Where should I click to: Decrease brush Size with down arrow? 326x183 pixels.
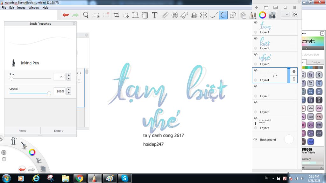tap(69, 79)
